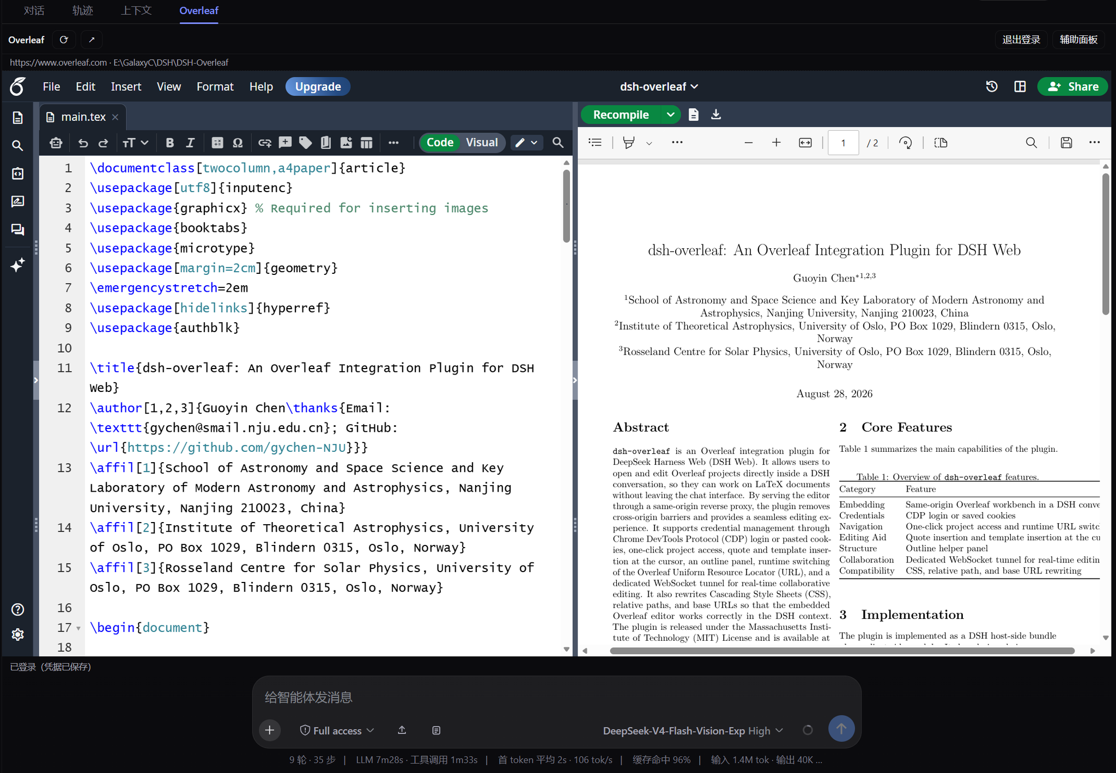Open the dsh-overleaf project name dropdown
The width and height of the screenshot is (1116, 773).
659,87
